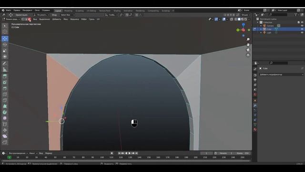This screenshot has height=172, width=305.
Task: Click the viewport zoom magnifier icon
Action: coord(248,39)
